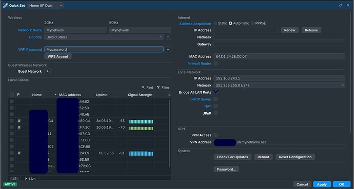Check the row ending in :52:53

point(12,108)
